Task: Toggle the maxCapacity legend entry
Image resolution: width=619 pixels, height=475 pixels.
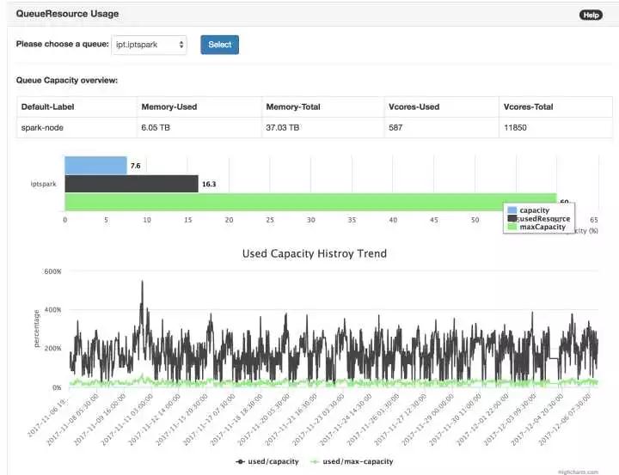Action: (x=536, y=227)
